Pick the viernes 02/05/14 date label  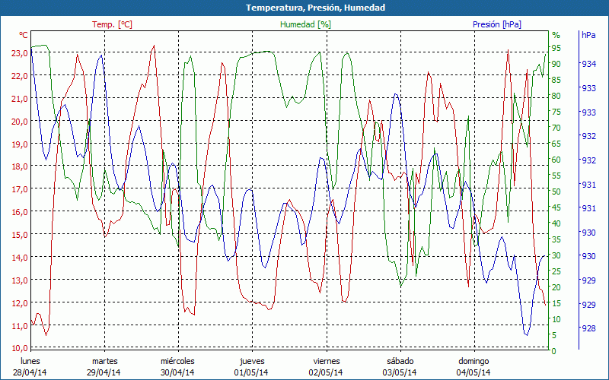pos(326,366)
